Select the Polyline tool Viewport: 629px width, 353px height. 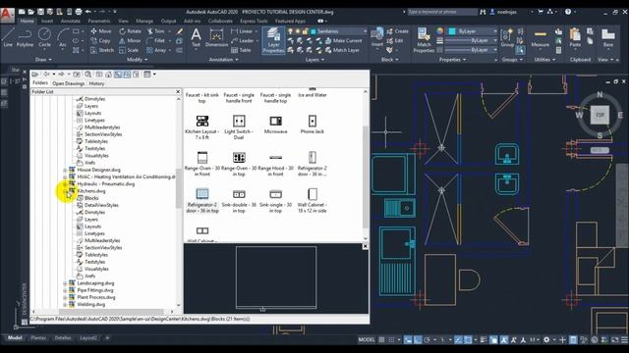(25, 38)
